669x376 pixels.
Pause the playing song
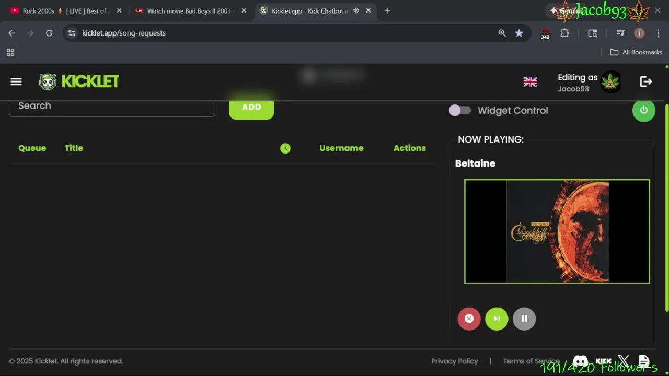click(524, 319)
